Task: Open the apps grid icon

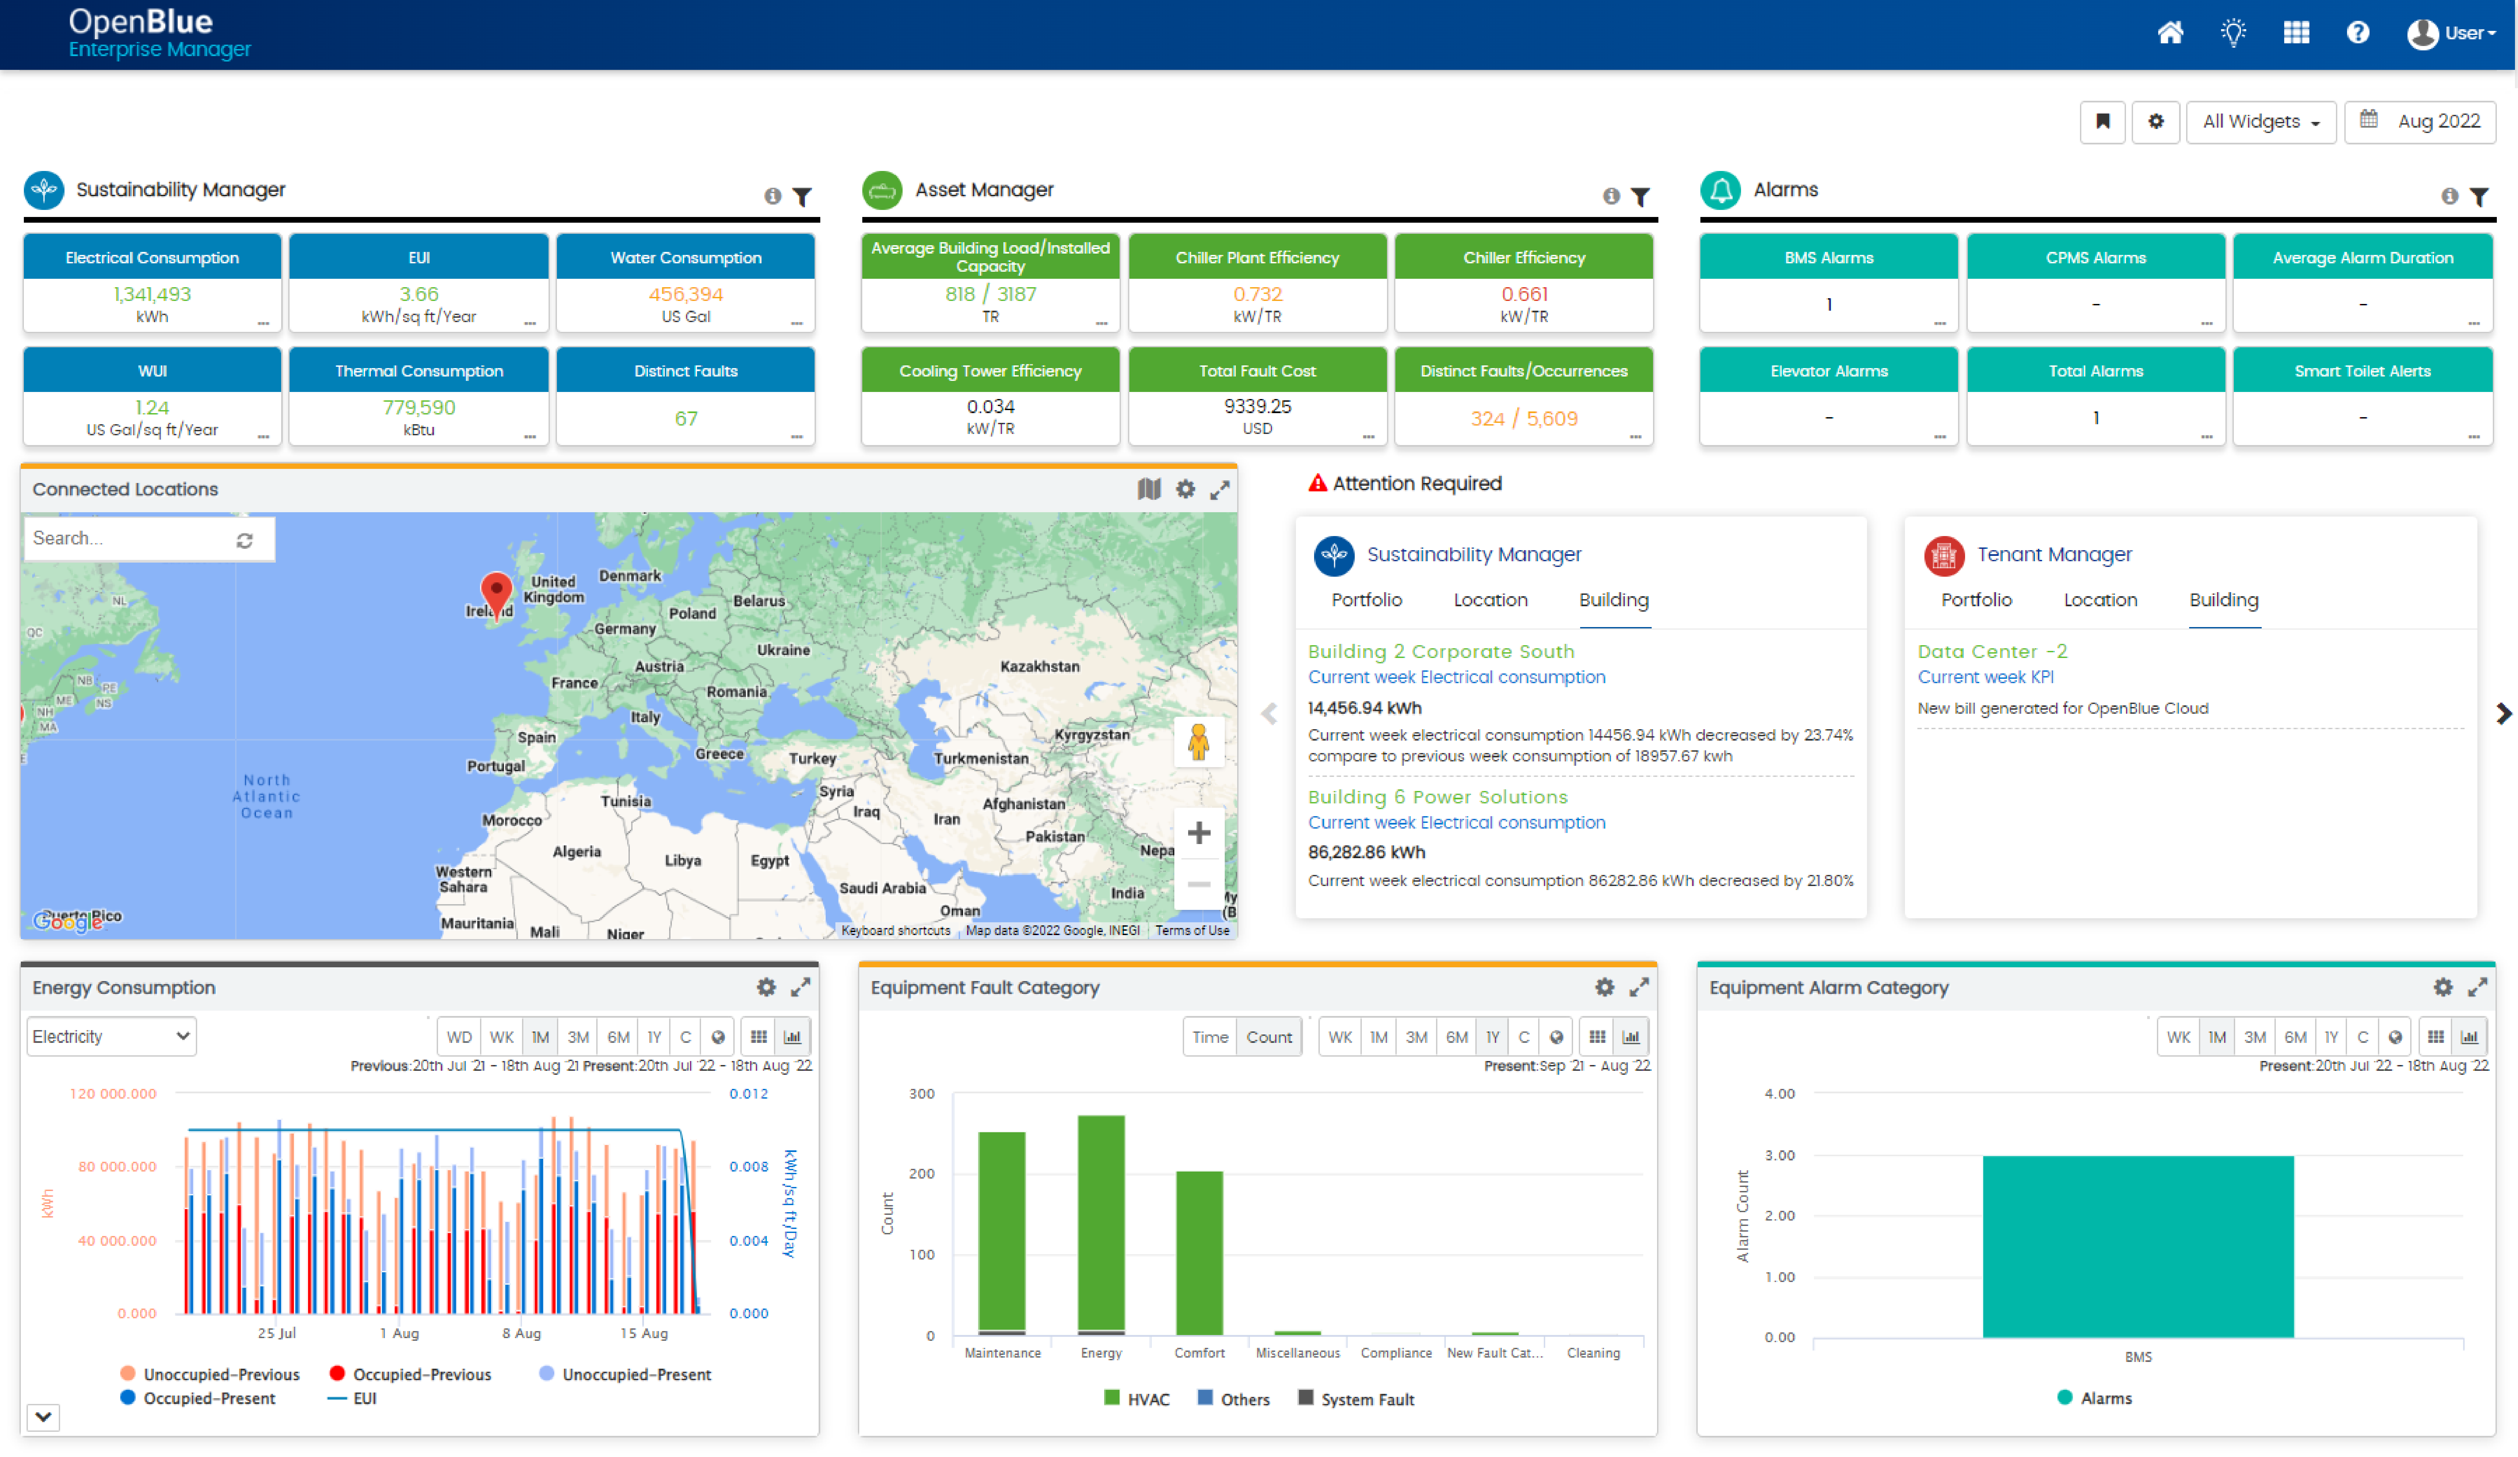Action: 2296,33
